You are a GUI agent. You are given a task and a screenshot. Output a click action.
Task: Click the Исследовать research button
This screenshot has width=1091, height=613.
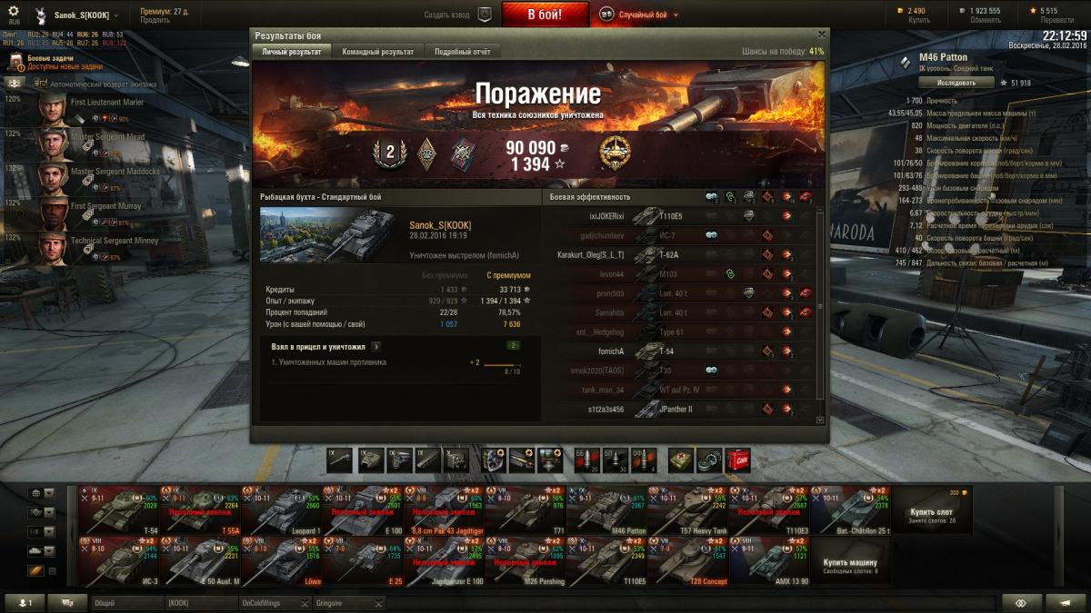tap(956, 83)
